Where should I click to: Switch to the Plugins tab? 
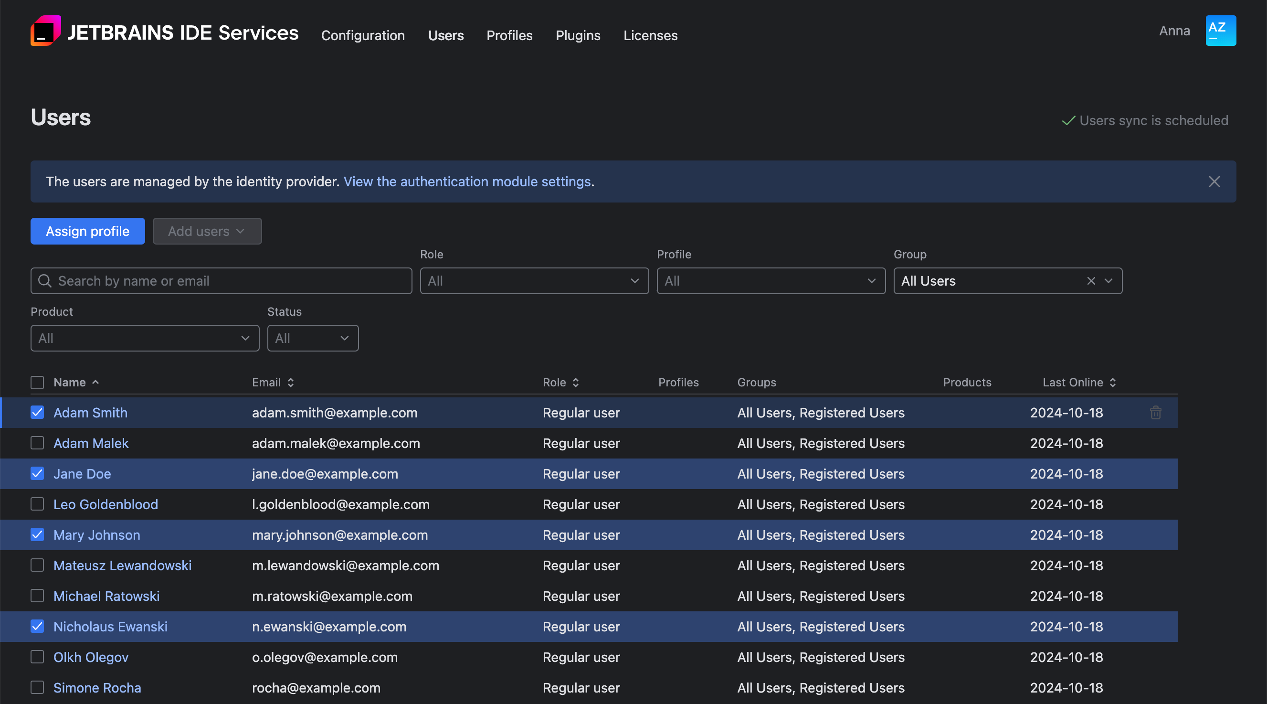tap(578, 35)
